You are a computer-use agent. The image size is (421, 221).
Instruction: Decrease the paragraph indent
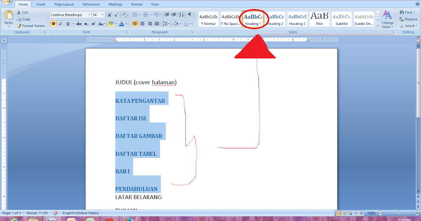coord(167,15)
